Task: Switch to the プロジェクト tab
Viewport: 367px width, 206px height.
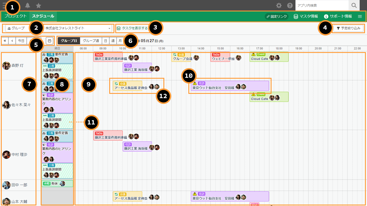Action: [x=15, y=16]
